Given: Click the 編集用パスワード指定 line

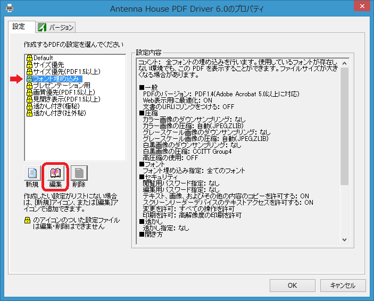Looking at the screenshot, I should [181, 190].
